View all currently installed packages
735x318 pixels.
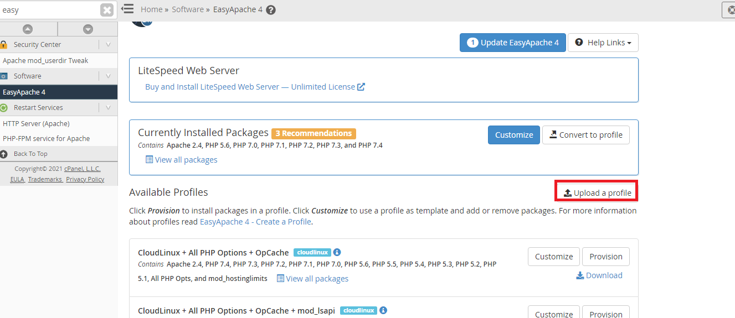pyautogui.click(x=181, y=160)
